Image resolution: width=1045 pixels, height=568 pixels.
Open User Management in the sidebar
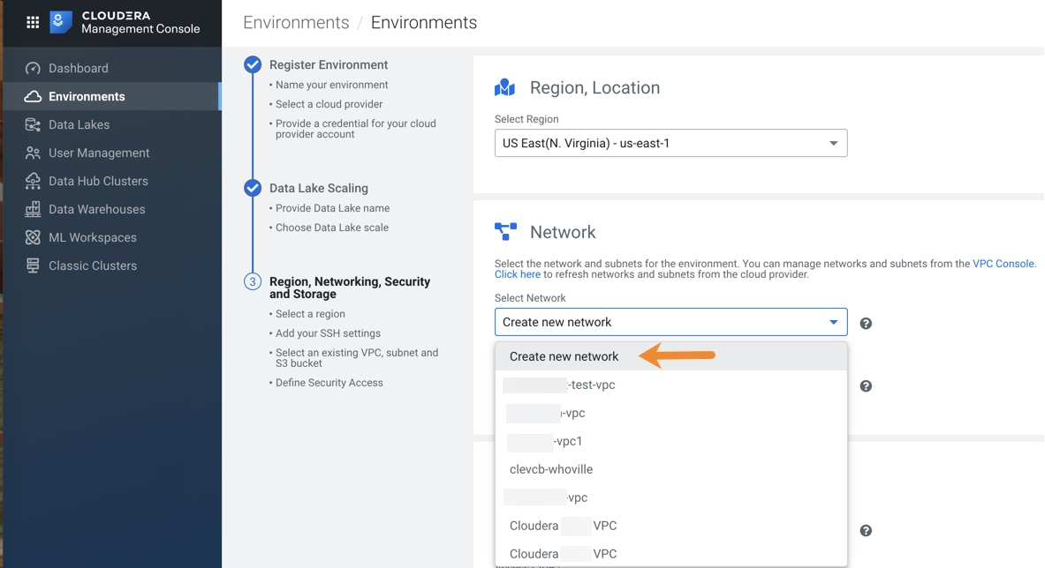[112, 153]
